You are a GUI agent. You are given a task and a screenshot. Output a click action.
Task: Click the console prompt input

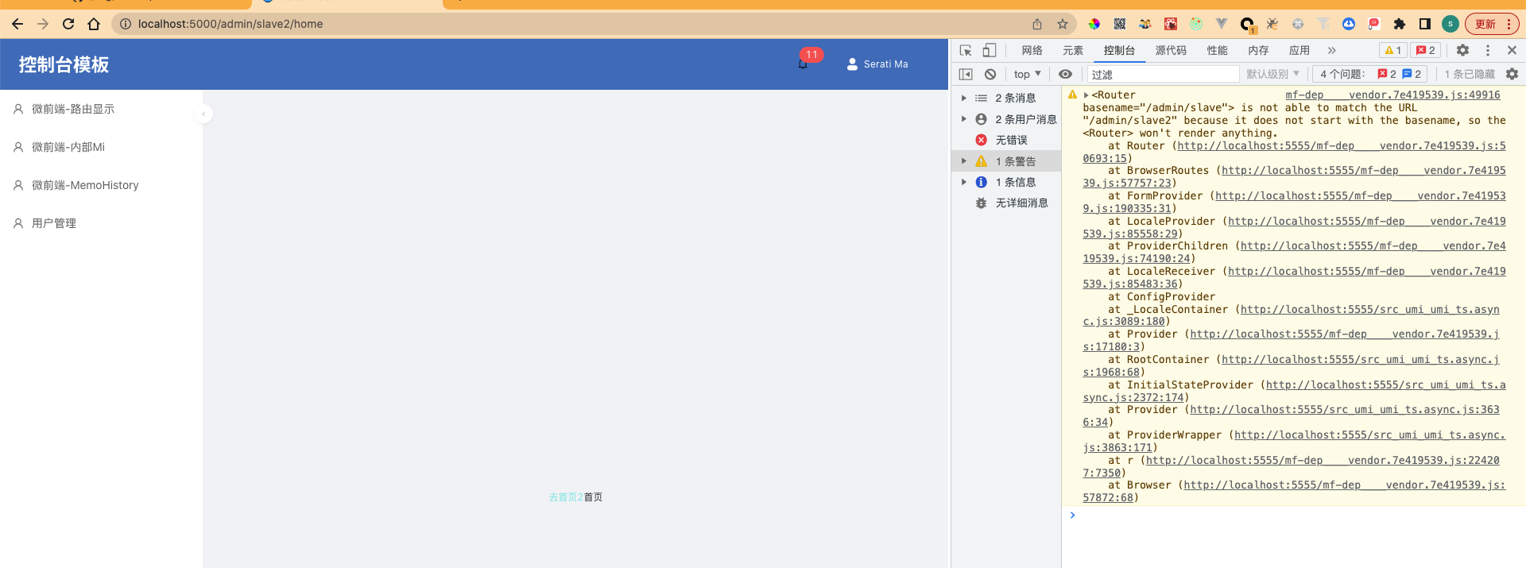tap(1299, 516)
